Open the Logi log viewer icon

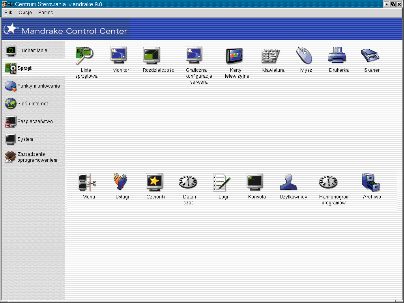click(221, 182)
